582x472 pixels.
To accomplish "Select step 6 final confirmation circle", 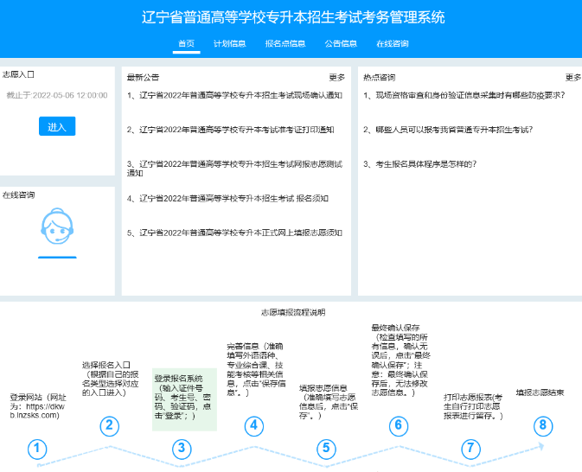I will click(398, 424).
